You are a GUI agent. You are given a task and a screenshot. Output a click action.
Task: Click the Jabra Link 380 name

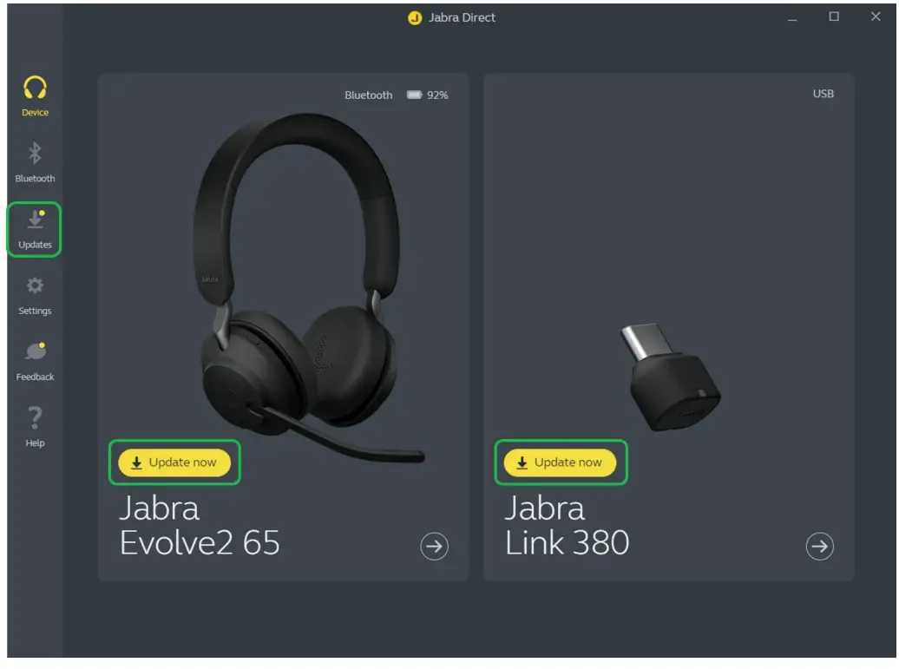tap(567, 525)
